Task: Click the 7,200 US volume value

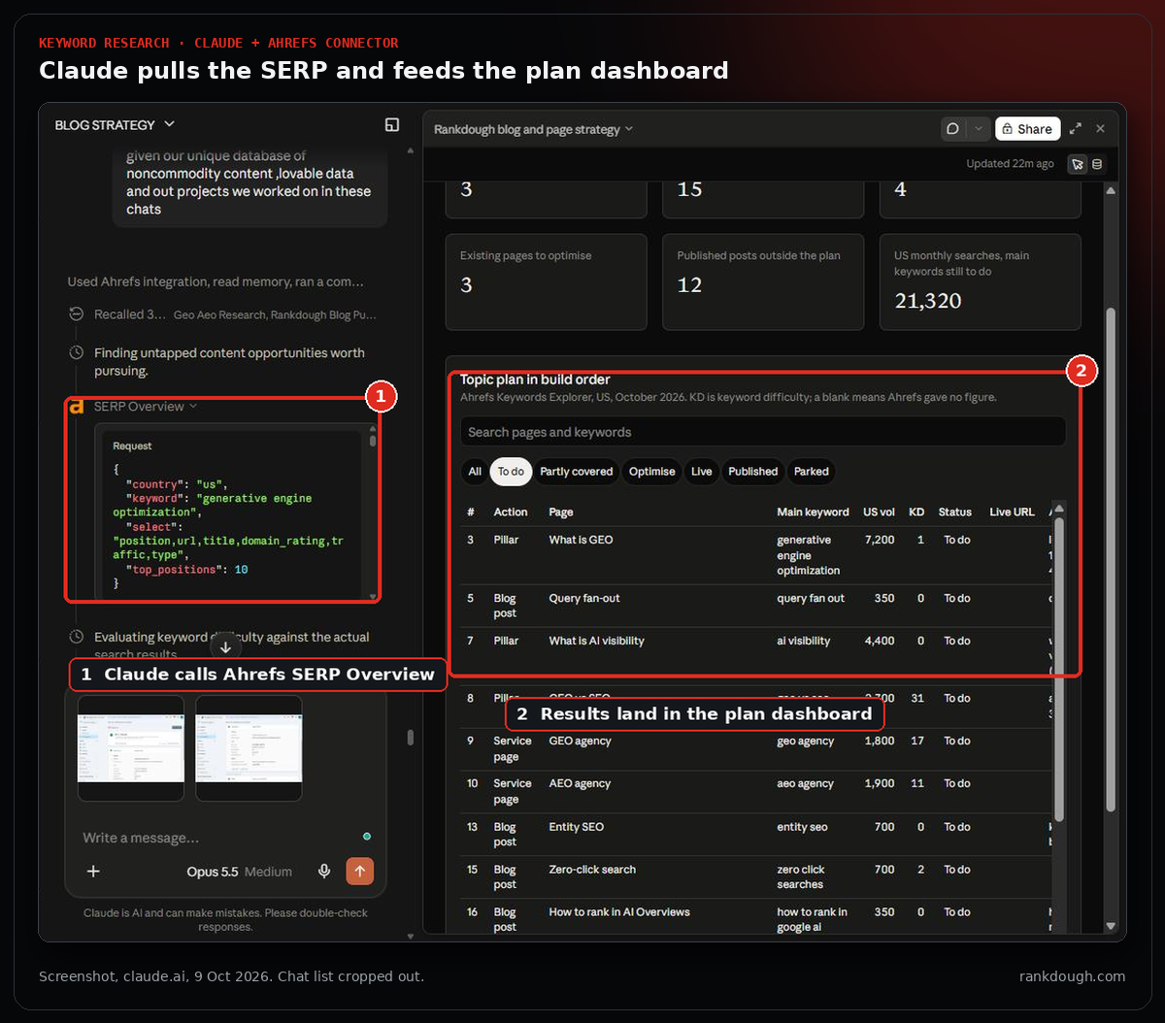Action: coord(880,540)
